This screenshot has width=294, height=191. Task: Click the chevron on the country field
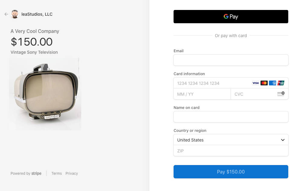point(283,140)
